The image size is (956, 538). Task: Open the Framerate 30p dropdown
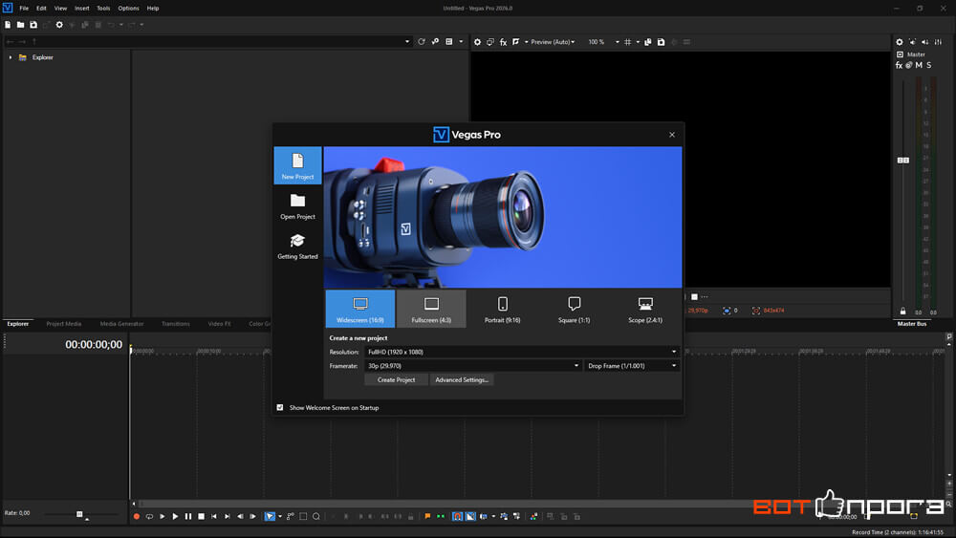(473, 366)
